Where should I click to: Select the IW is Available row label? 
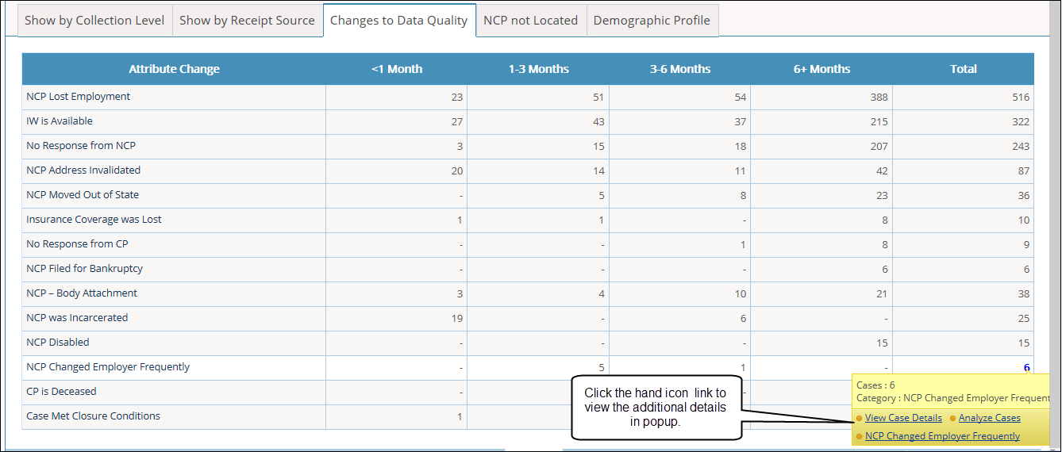60,121
